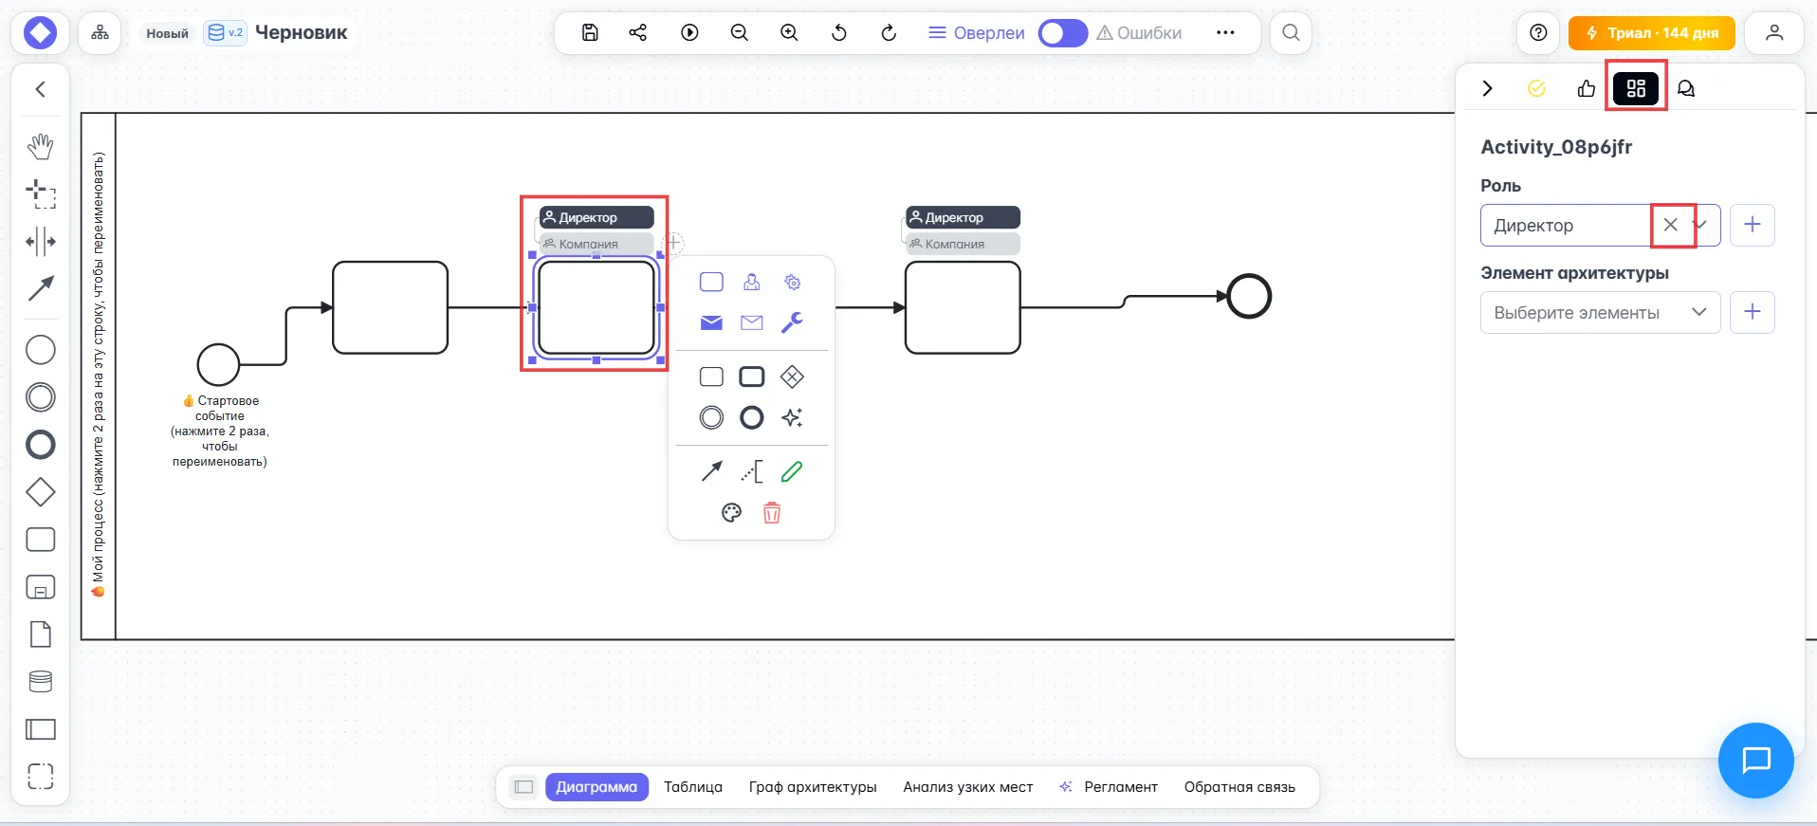Collapse the right properties panel
Viewport: 1817px width, 826px height.
click(1487, 88)
